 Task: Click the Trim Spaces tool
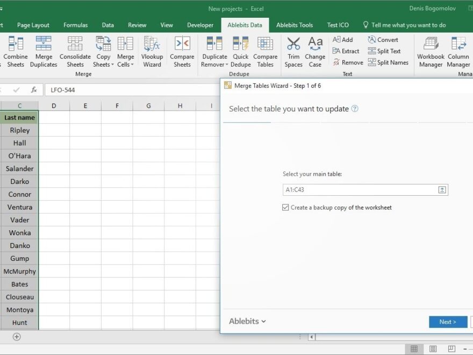[x=293, y=51]
